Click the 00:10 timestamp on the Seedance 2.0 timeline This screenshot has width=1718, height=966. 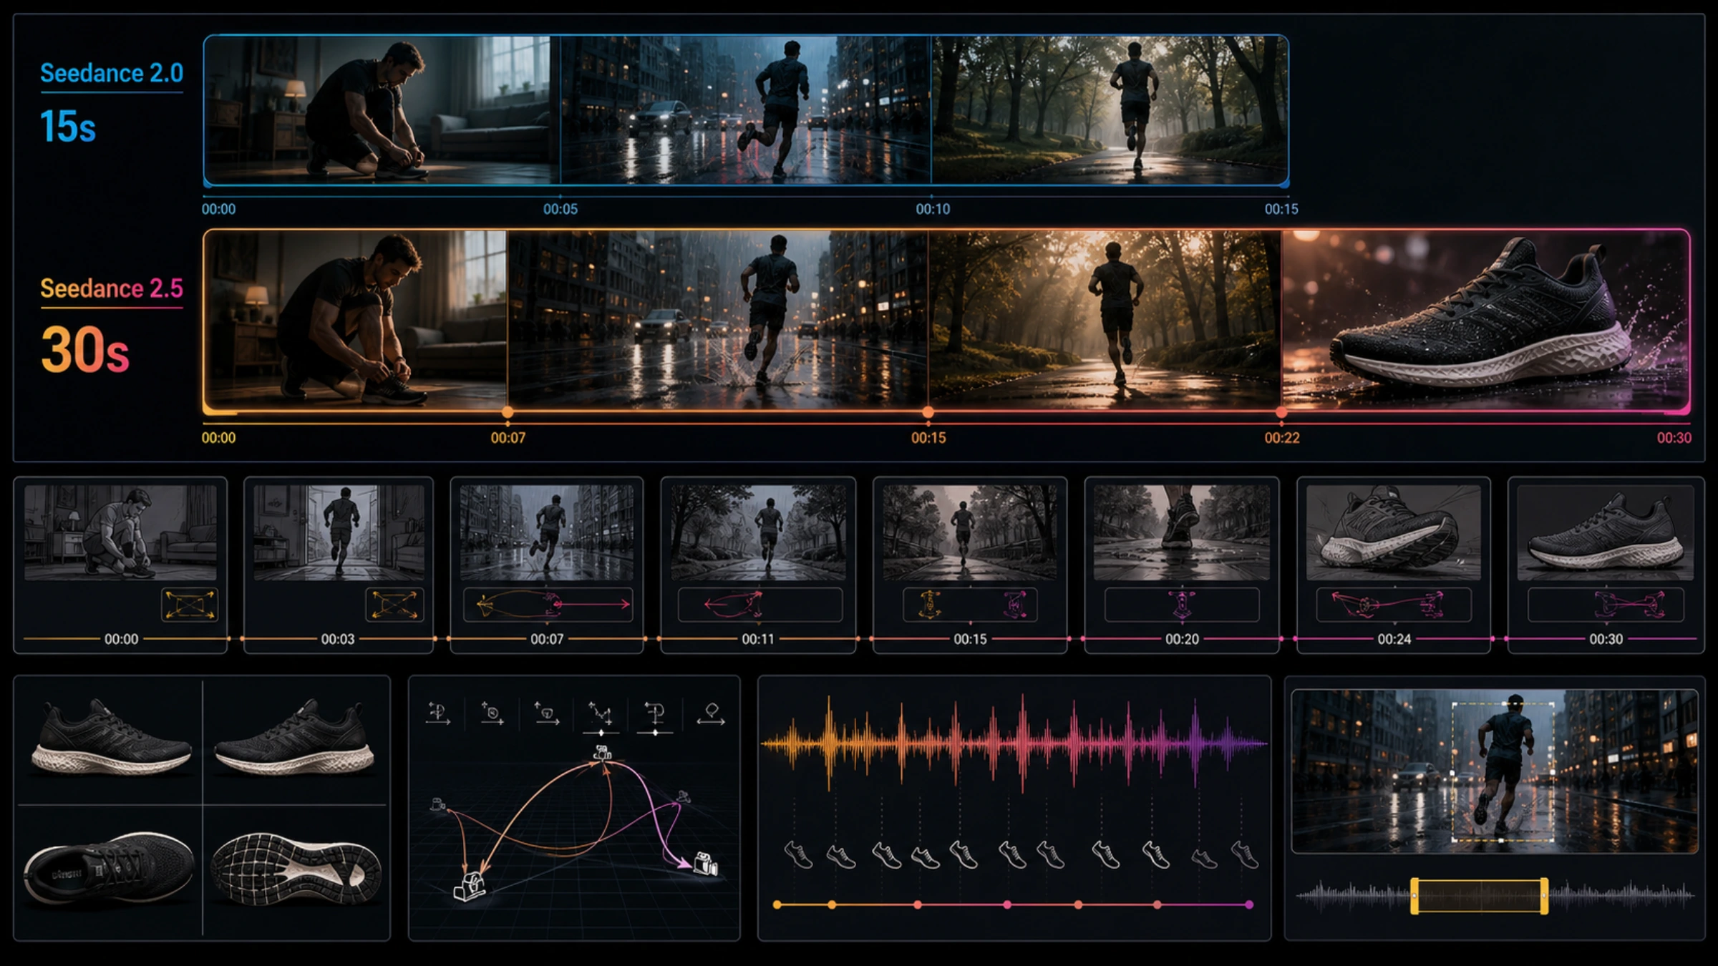933,209
